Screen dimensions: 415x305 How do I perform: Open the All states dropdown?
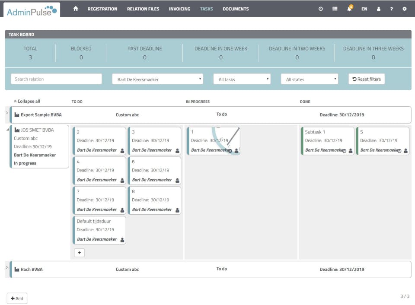[310, 79]
